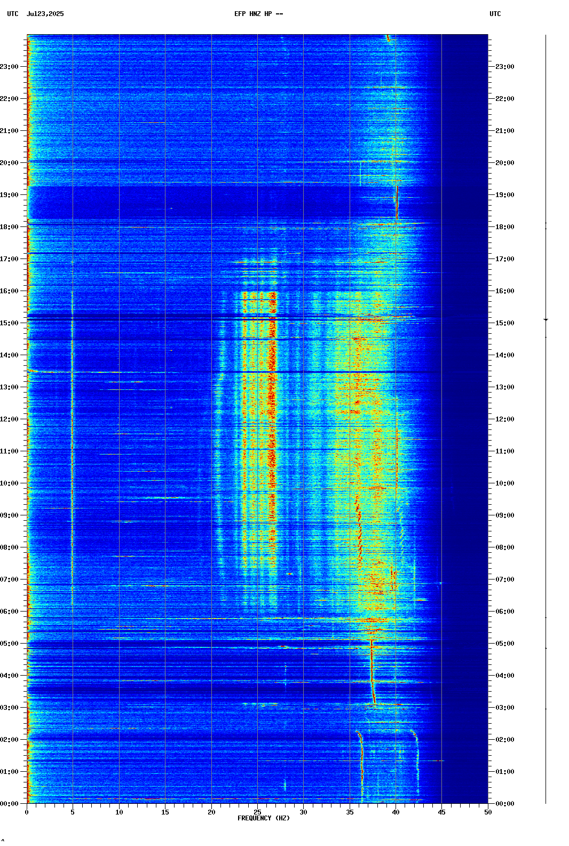Click 09:00 on the left time axis
The width and height of the screenshot is (569, 846).
(x=9, y=515)
